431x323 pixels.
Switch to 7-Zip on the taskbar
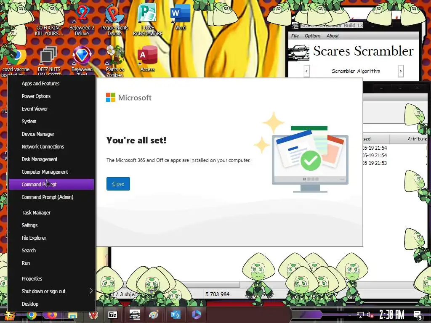point(113,315)
